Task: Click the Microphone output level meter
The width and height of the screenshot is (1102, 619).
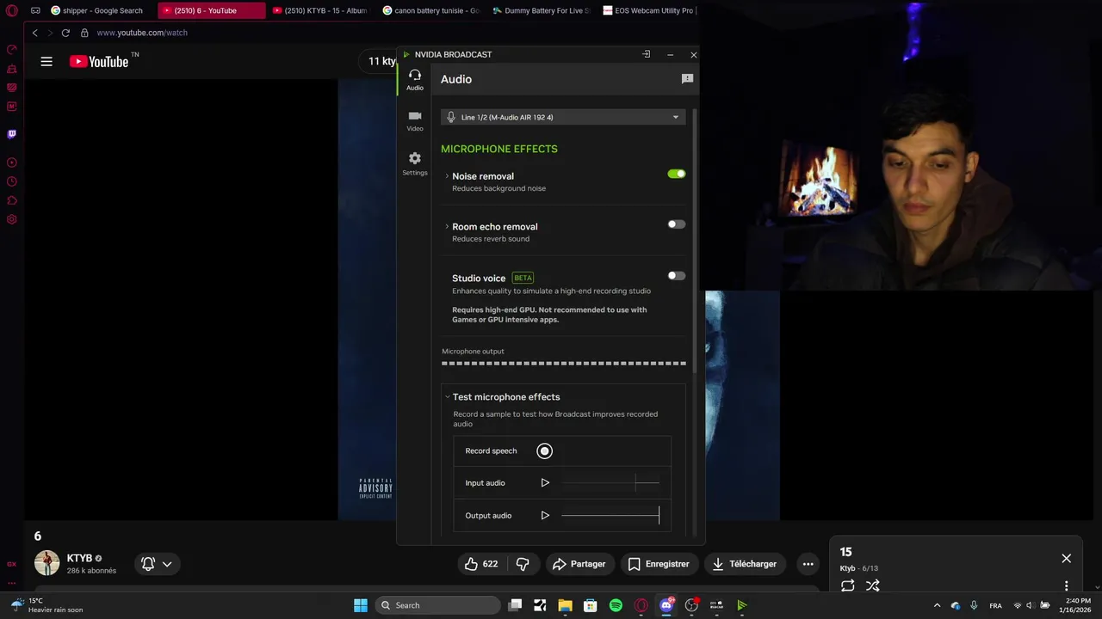Action: coord(564,363)
